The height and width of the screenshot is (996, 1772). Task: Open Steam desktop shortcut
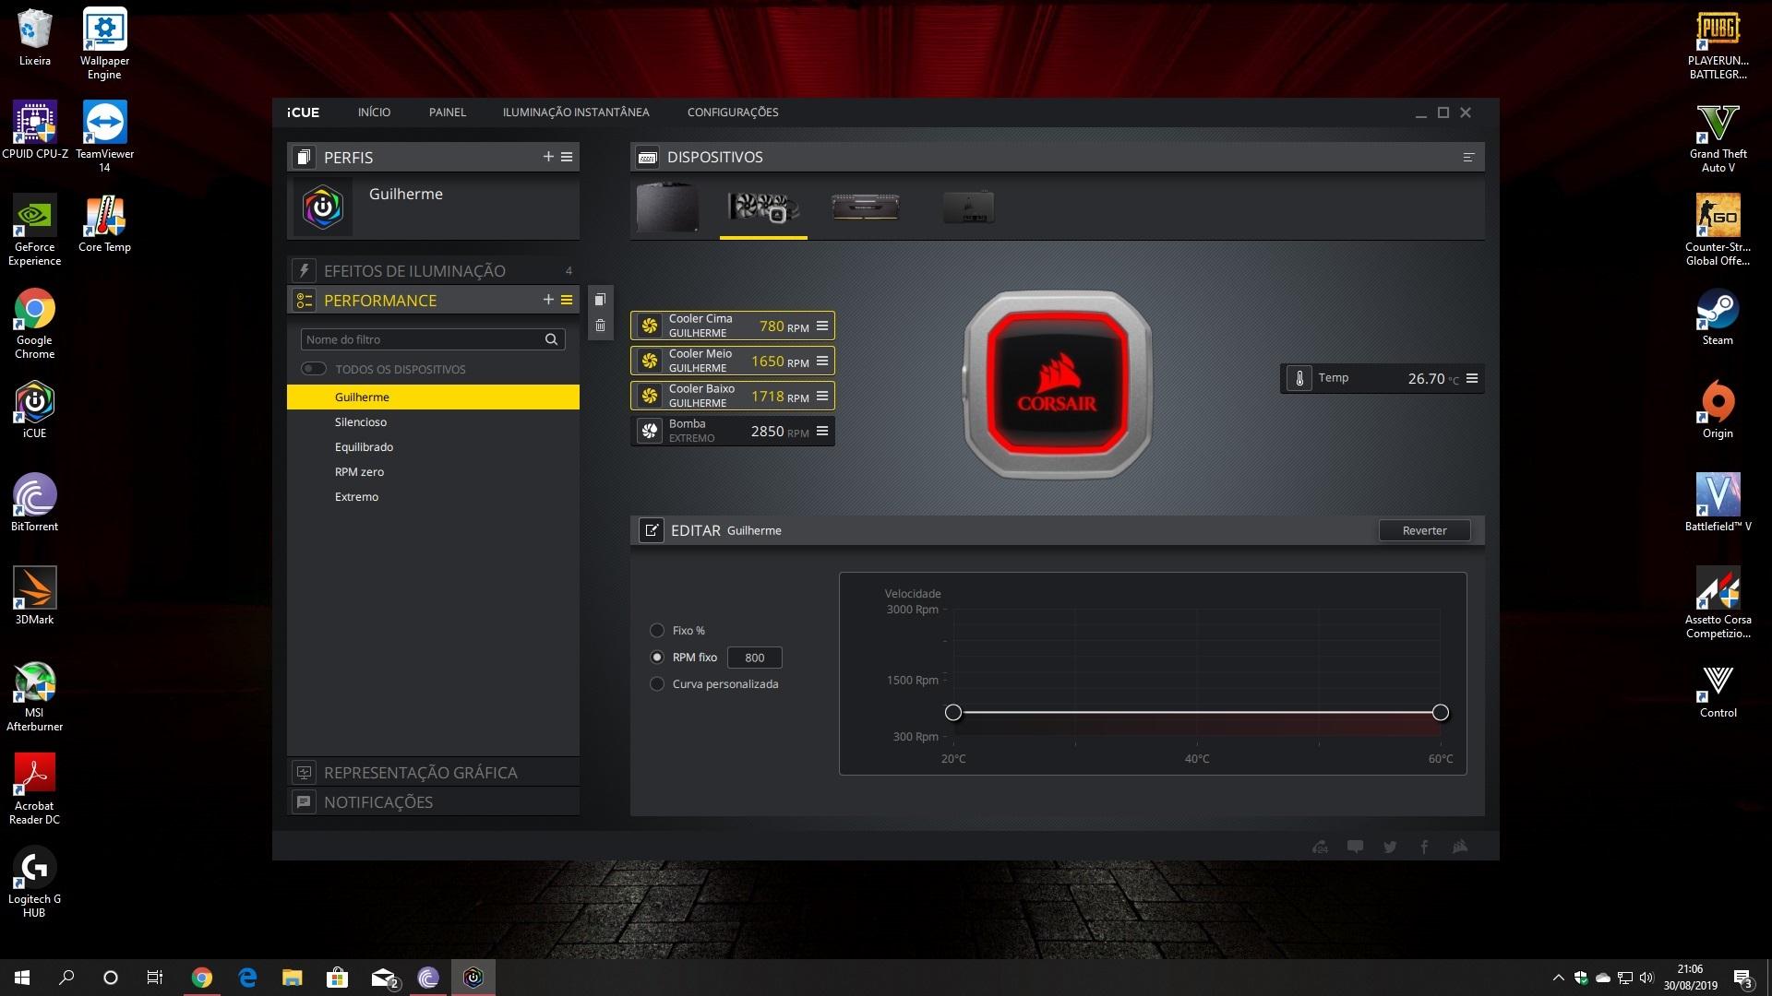1718,317
